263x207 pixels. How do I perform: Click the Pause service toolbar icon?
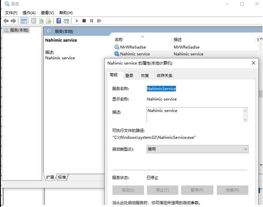pyautogui.click(x=91, y=21)
